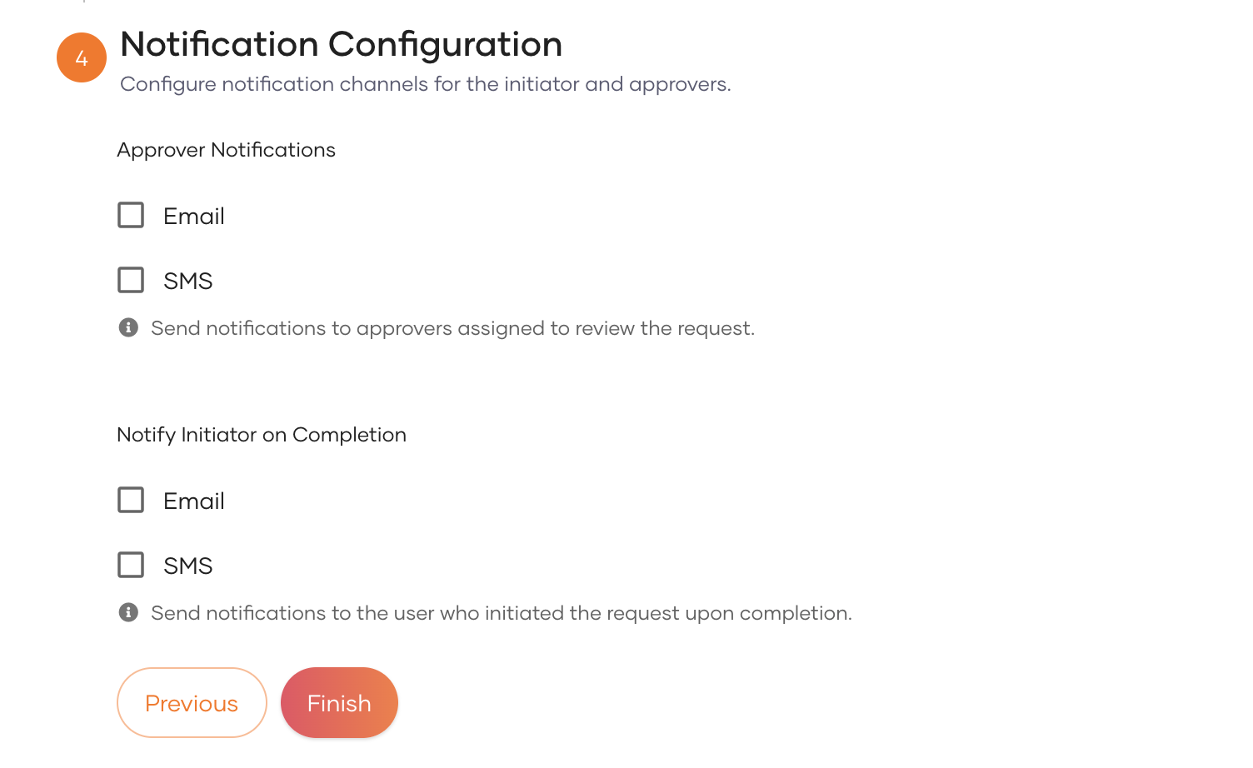Select SMS label text under Notify Initiator
1253x768 pixels.
[188, 566]
